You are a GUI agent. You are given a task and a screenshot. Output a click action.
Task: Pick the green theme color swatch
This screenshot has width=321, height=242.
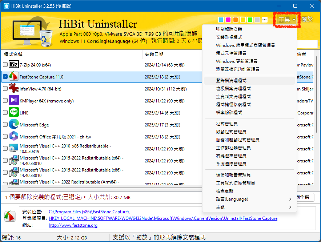point(250,20)
